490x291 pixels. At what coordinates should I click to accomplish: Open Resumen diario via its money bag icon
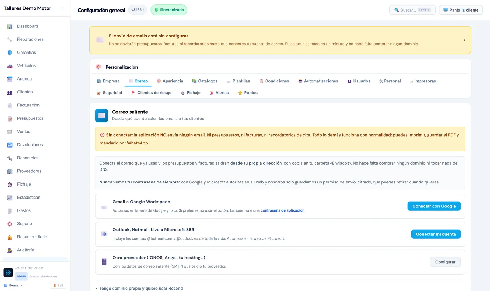point(10,237)
